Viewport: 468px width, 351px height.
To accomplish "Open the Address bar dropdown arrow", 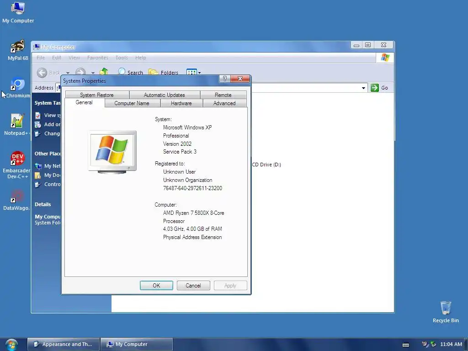I will coord(363,88).
